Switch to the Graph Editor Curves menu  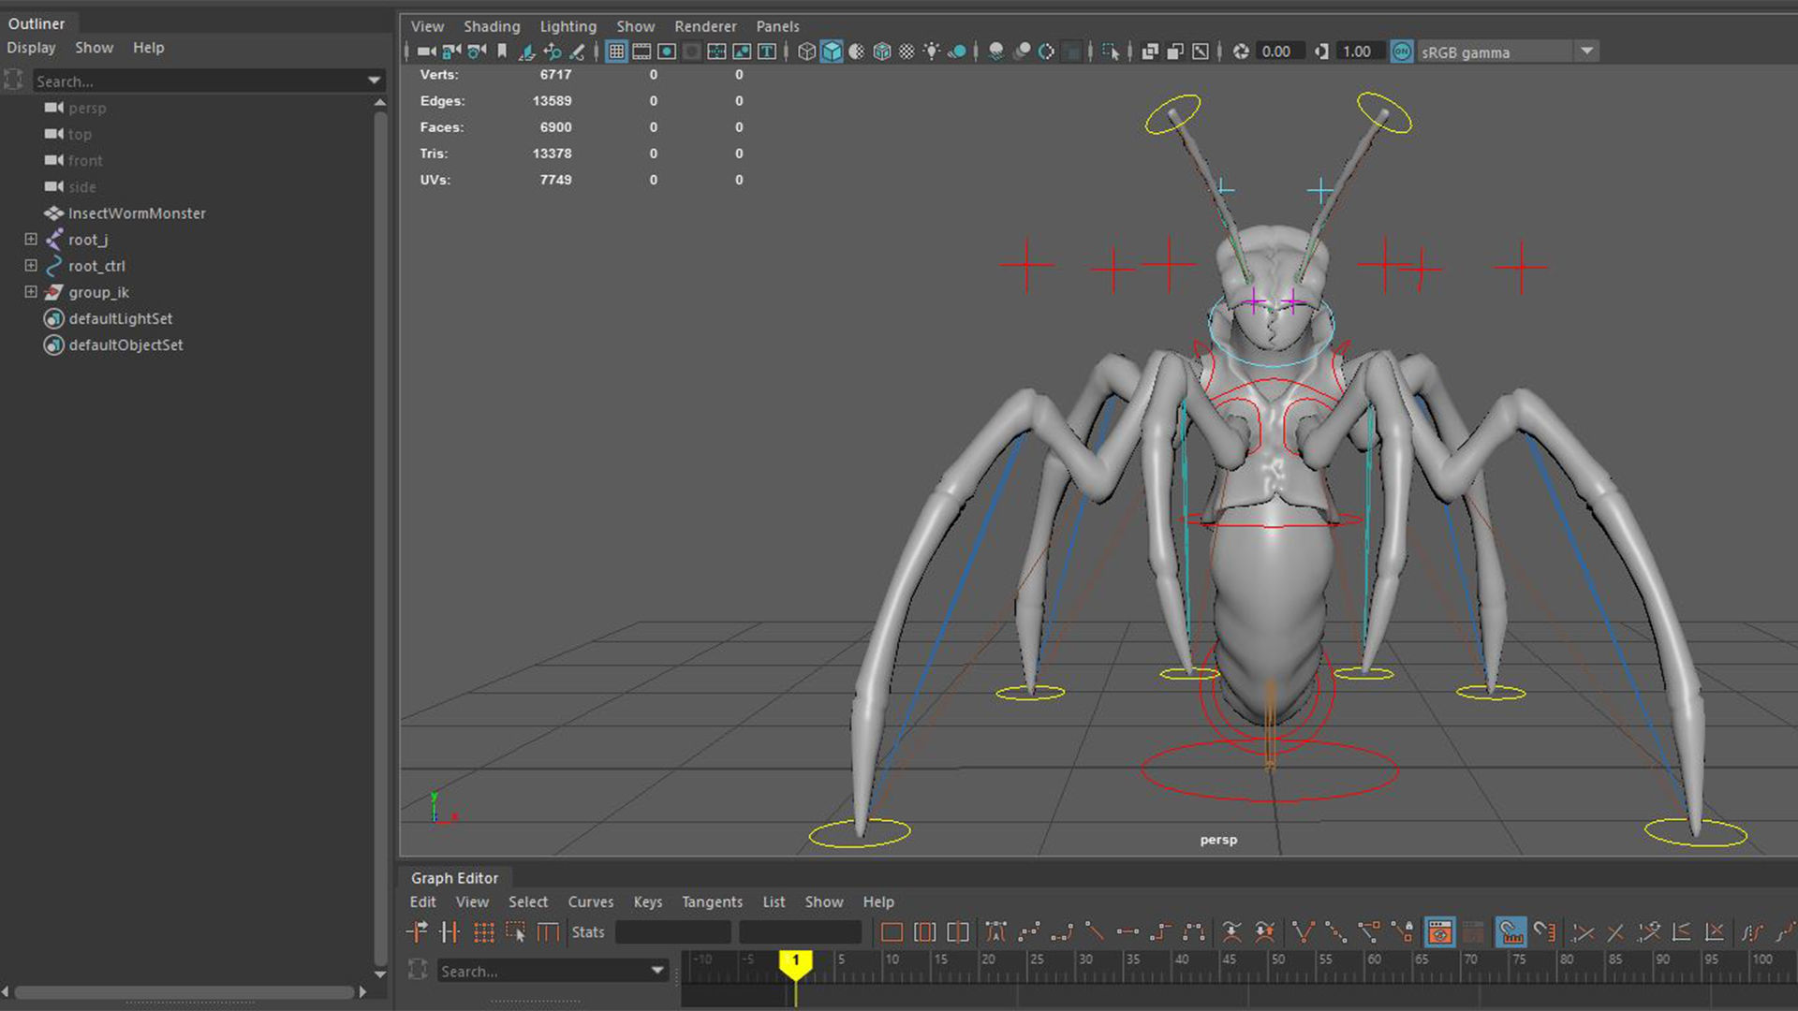(590, 901)
